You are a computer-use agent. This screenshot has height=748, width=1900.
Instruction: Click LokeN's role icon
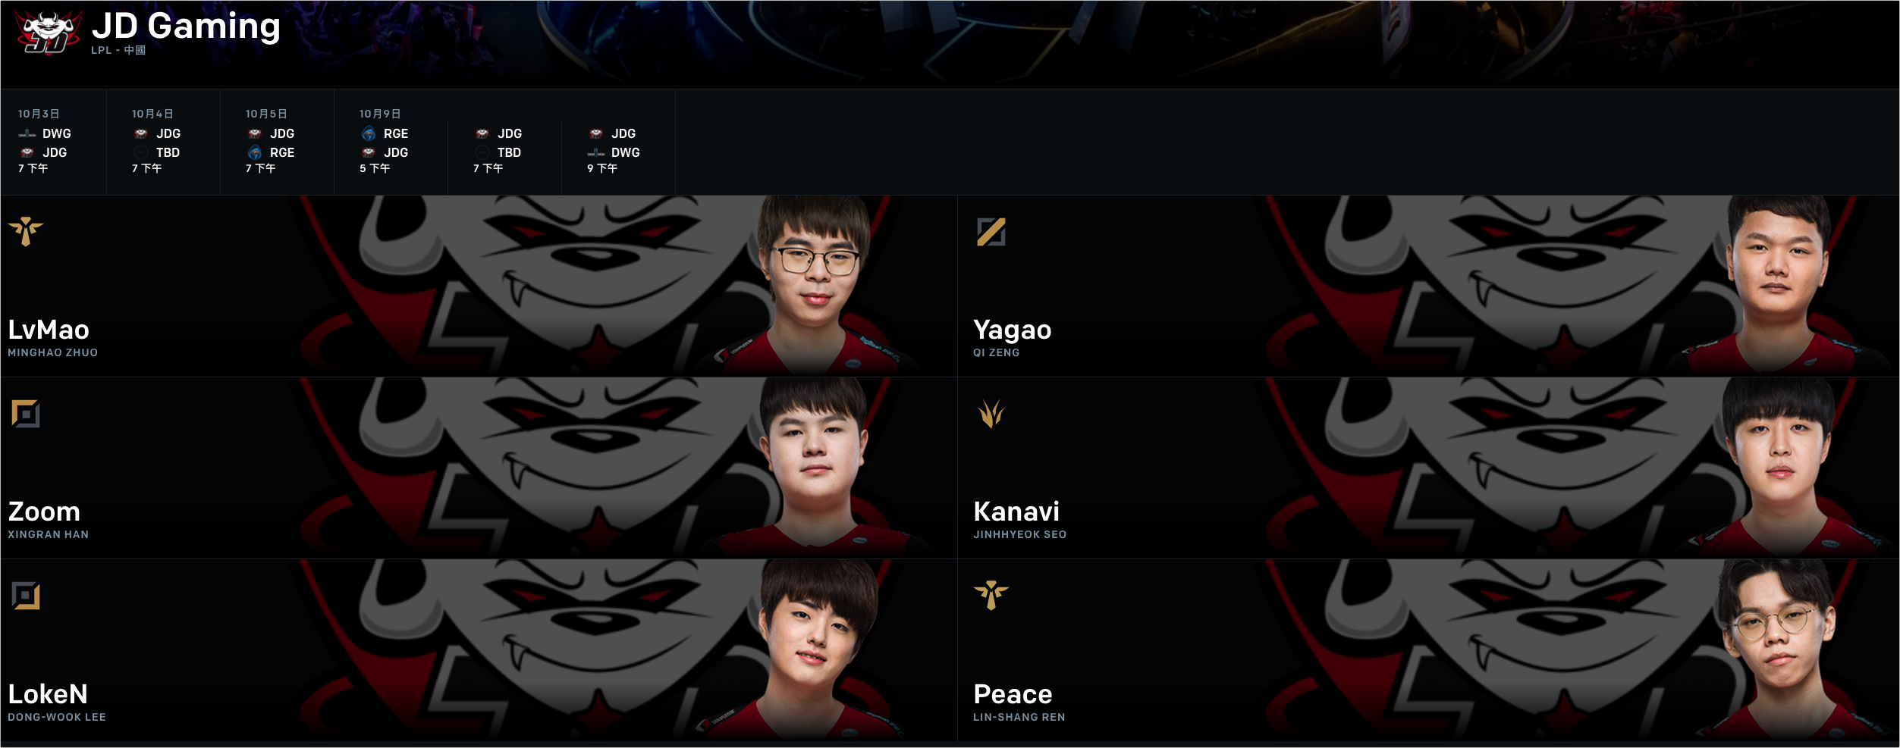[26, 596]
